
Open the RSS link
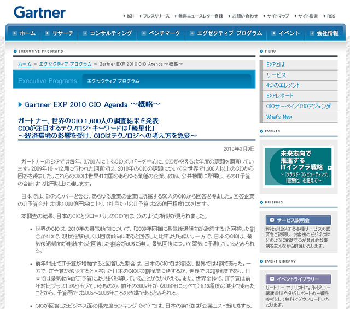[331, 16]
